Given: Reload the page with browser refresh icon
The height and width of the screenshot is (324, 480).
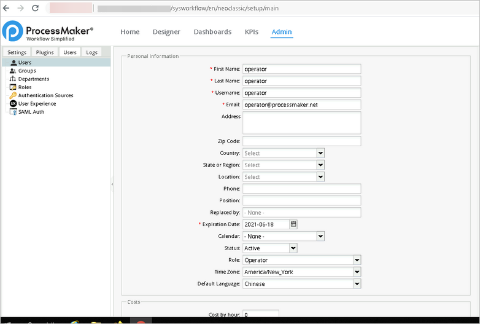Looking at the screenshot, I should [x=35, y=9].
